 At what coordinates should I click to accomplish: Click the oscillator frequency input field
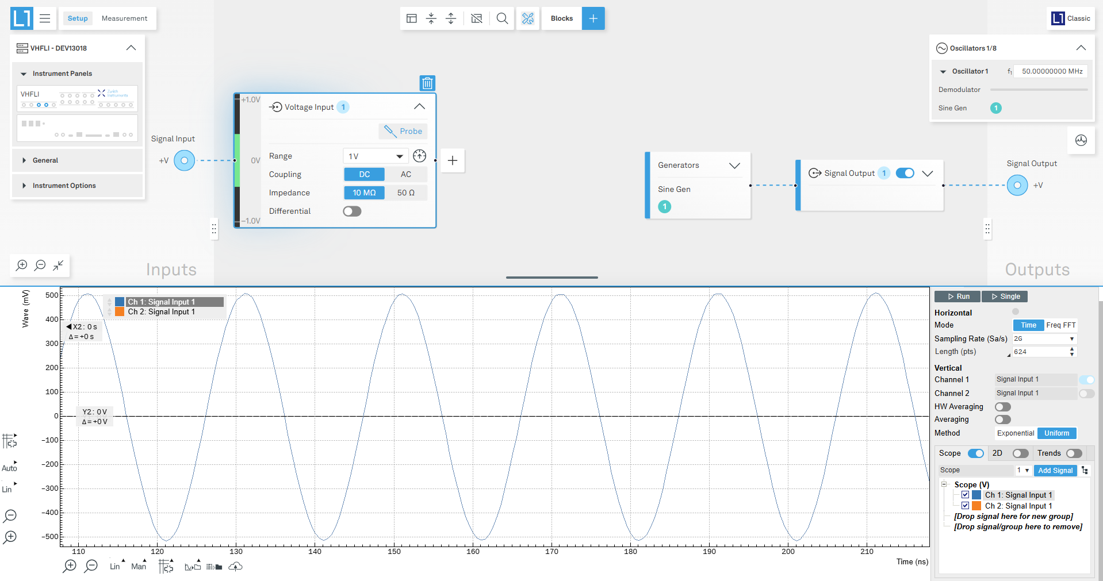(1051, 71)
